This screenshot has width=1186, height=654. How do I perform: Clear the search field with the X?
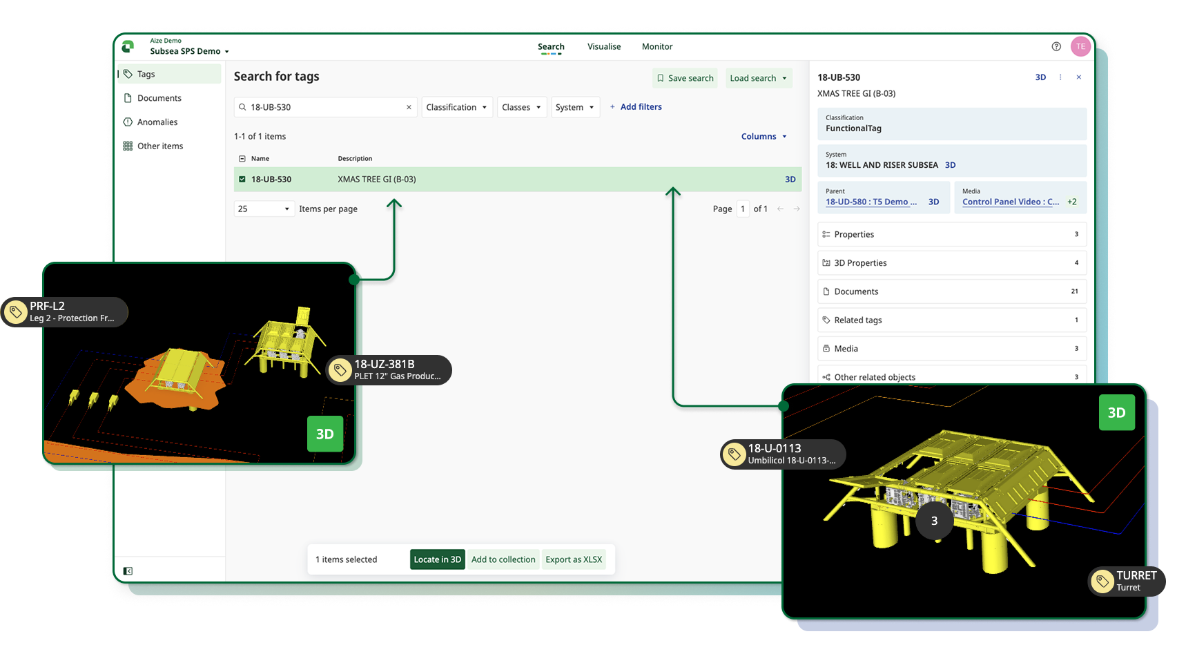pyautogui.click(x=409, y=107)
